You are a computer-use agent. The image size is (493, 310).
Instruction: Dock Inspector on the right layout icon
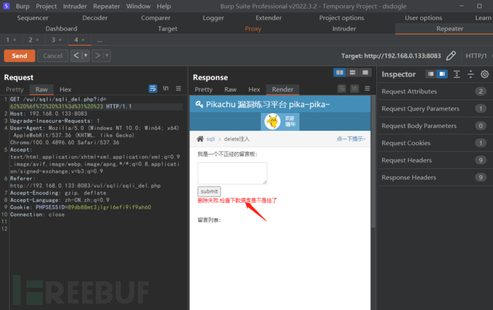tap(442, 74)
